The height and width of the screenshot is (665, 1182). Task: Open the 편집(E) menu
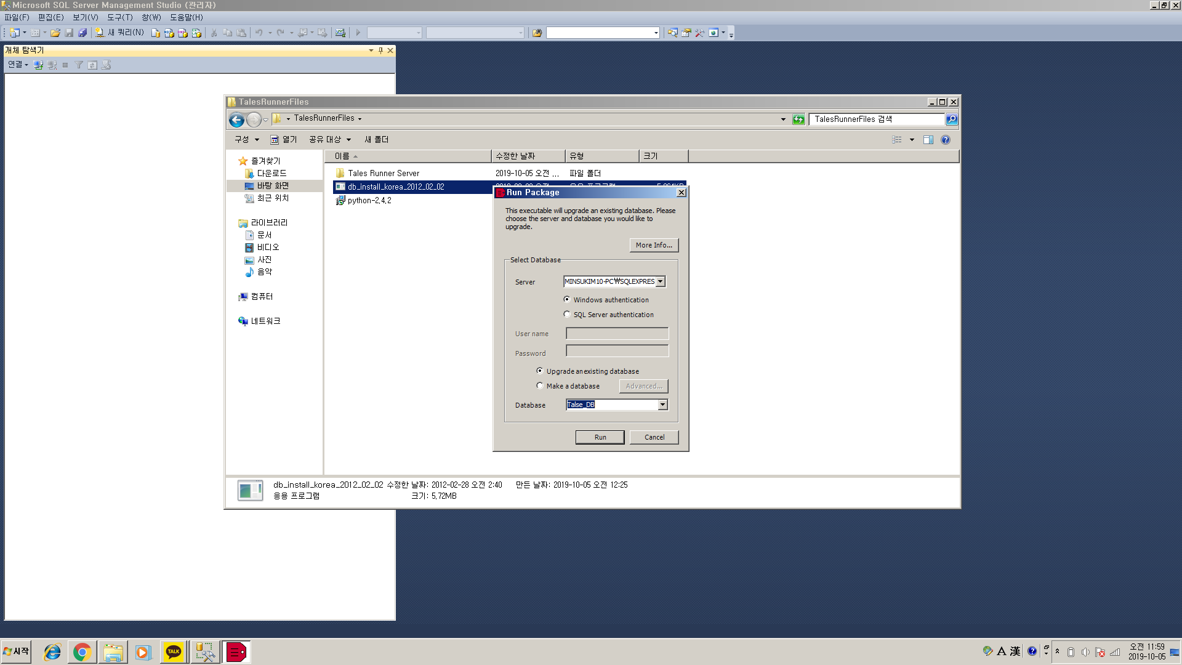[x=50, y=17]
